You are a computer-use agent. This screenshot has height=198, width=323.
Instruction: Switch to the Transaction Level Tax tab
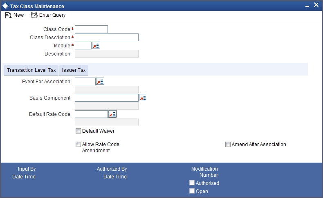click(31, 70)
